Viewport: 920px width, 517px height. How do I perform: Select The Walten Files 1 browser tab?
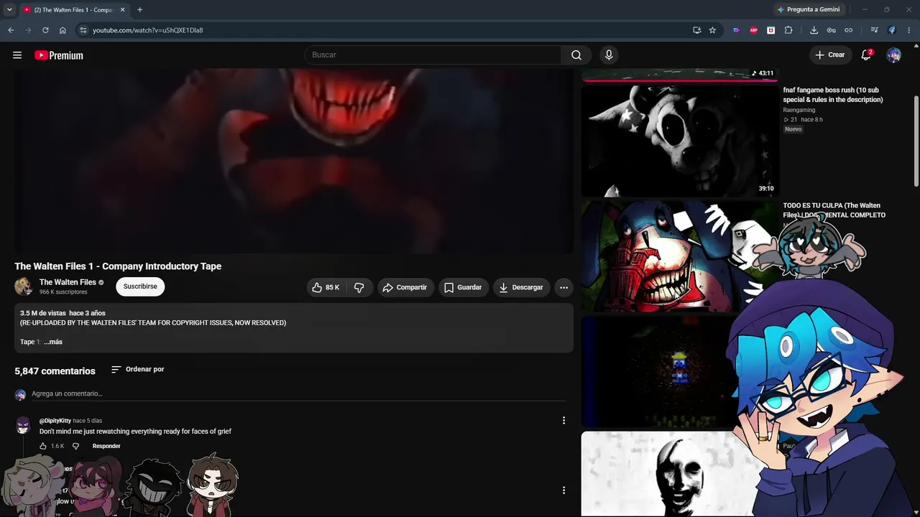(x=74, y=10)
